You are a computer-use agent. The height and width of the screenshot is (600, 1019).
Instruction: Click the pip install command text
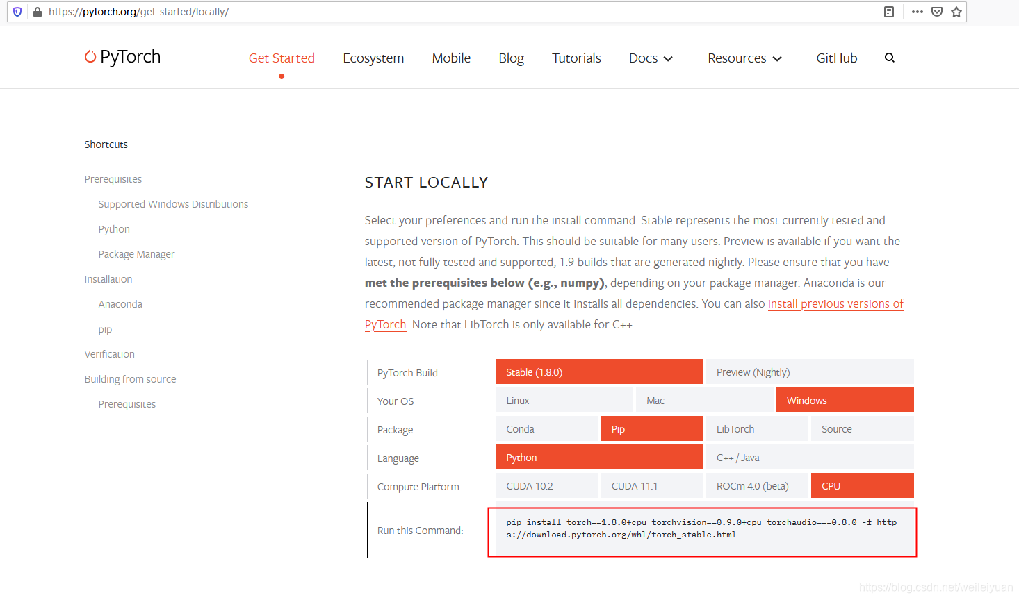tap(701, 528)
